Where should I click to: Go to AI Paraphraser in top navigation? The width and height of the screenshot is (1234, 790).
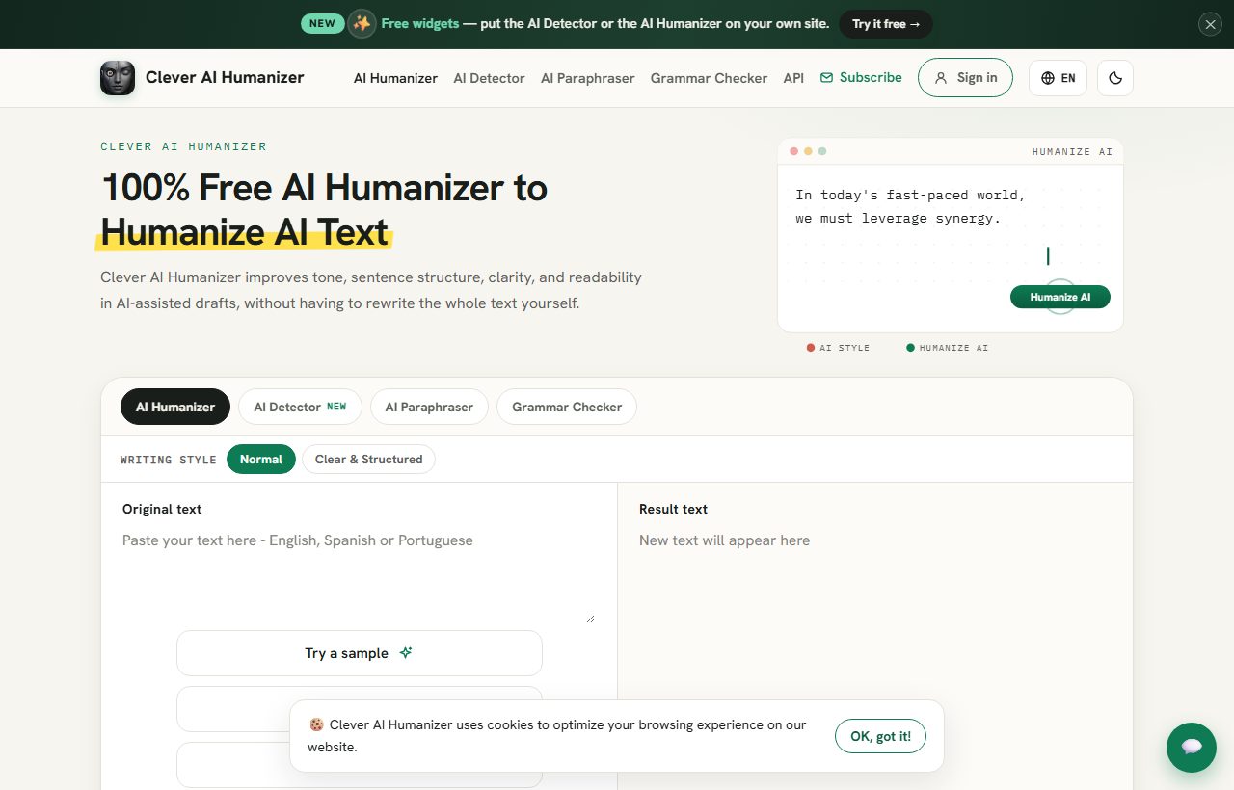pyautogui.click(x=587, y=78)
